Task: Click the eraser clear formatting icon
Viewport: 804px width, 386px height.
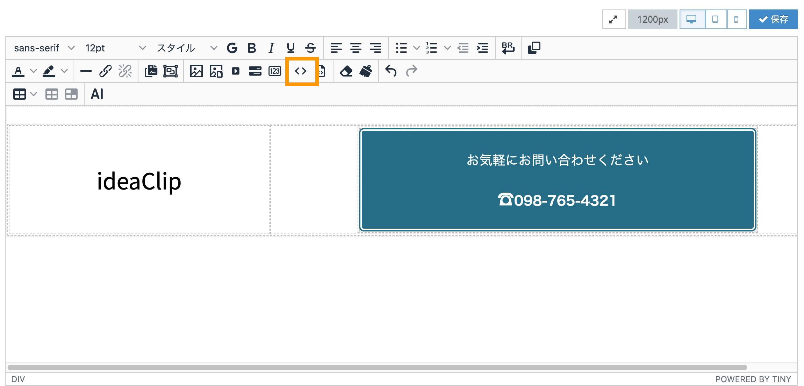Action: tap(346, 71)
